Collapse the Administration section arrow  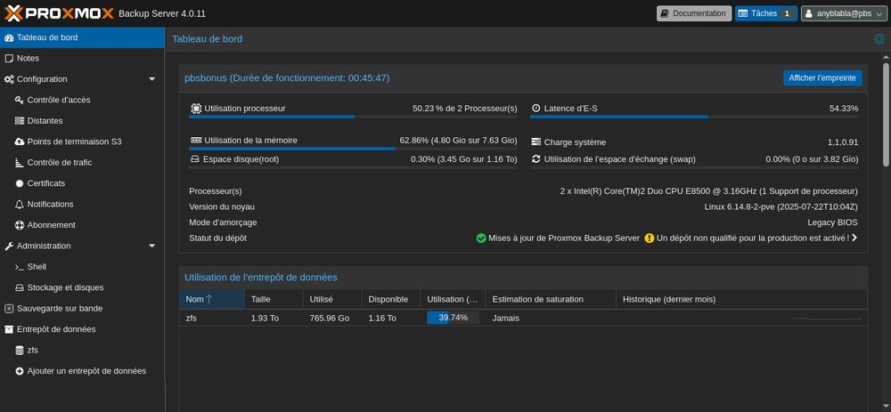tap(151, 246)
